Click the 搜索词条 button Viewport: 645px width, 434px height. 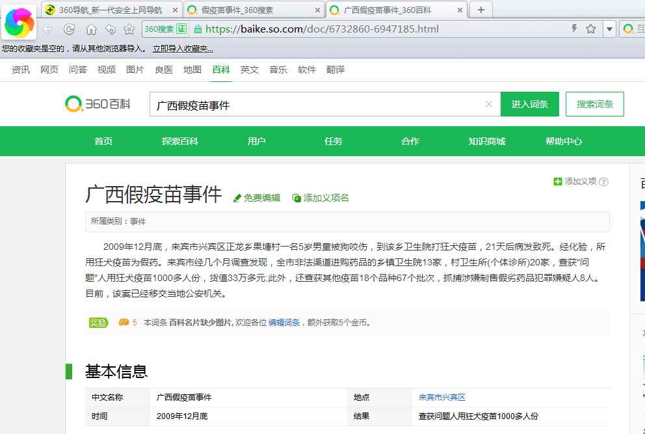pyautogui.click(x=594, y=104)
